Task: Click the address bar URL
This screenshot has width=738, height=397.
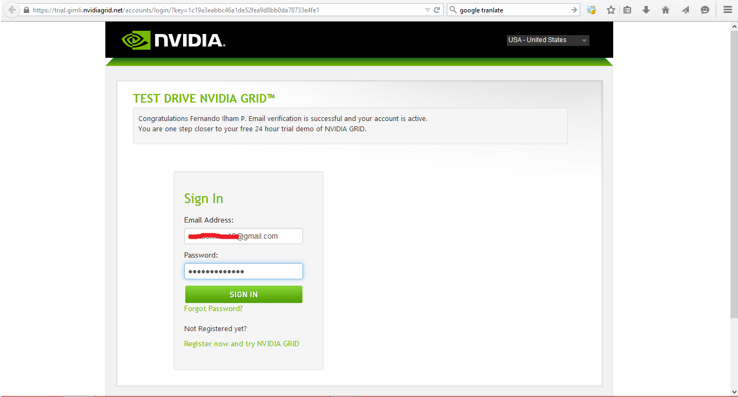Action: click(176, 10)
